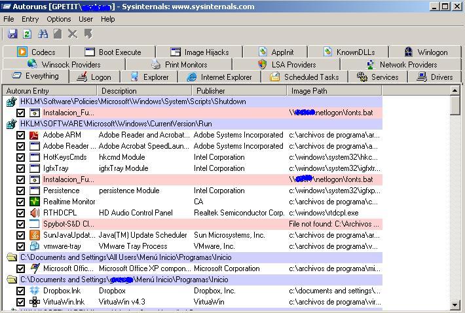The height and width of the screenshot is (313, 465).
Task: Switch to the Explorer tab
Action: click(149, 77)
